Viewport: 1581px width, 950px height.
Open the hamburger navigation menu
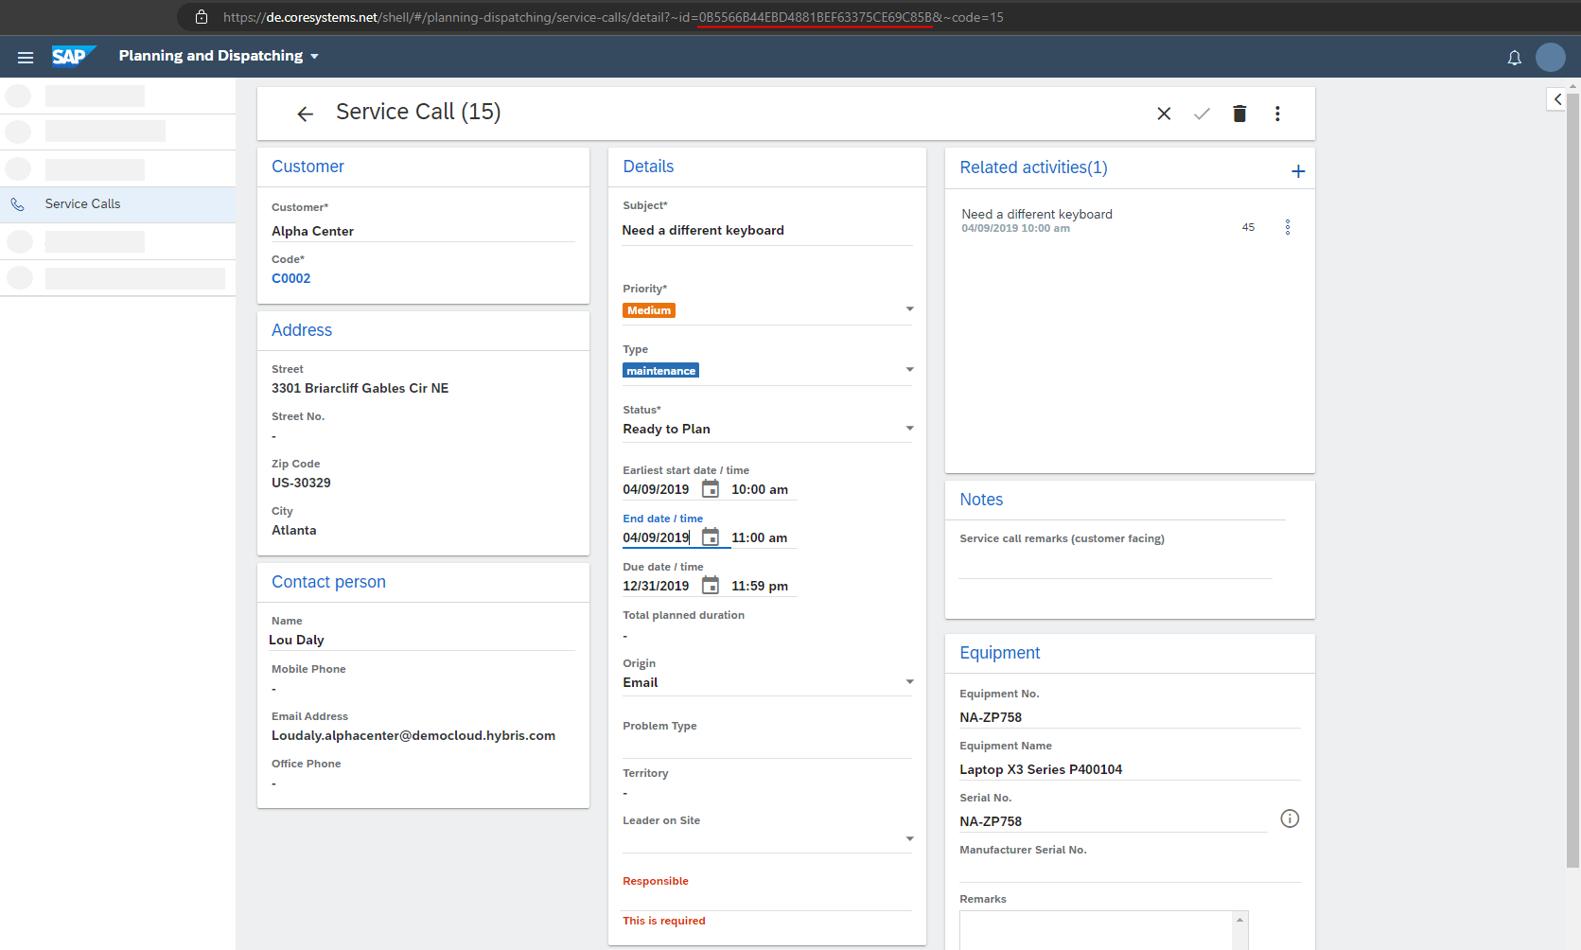[x=26, y=57]
